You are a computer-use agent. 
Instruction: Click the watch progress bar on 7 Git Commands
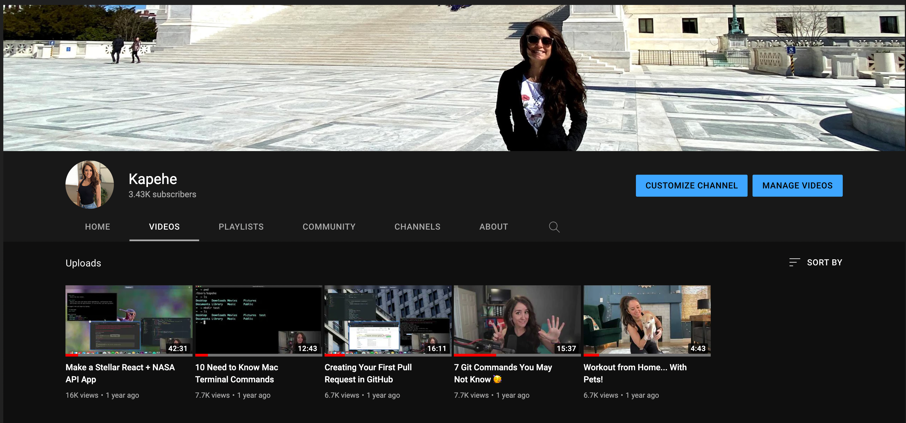pos(517,355)
